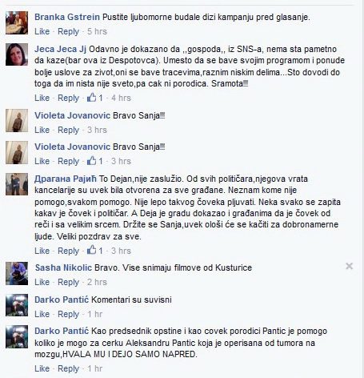Open Sasha Nikolic profile photo
Viewport: 364px width, 378px height.
[17, 273]
